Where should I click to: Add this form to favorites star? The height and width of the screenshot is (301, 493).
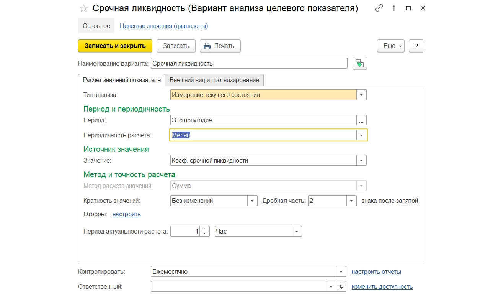(83, 8)
